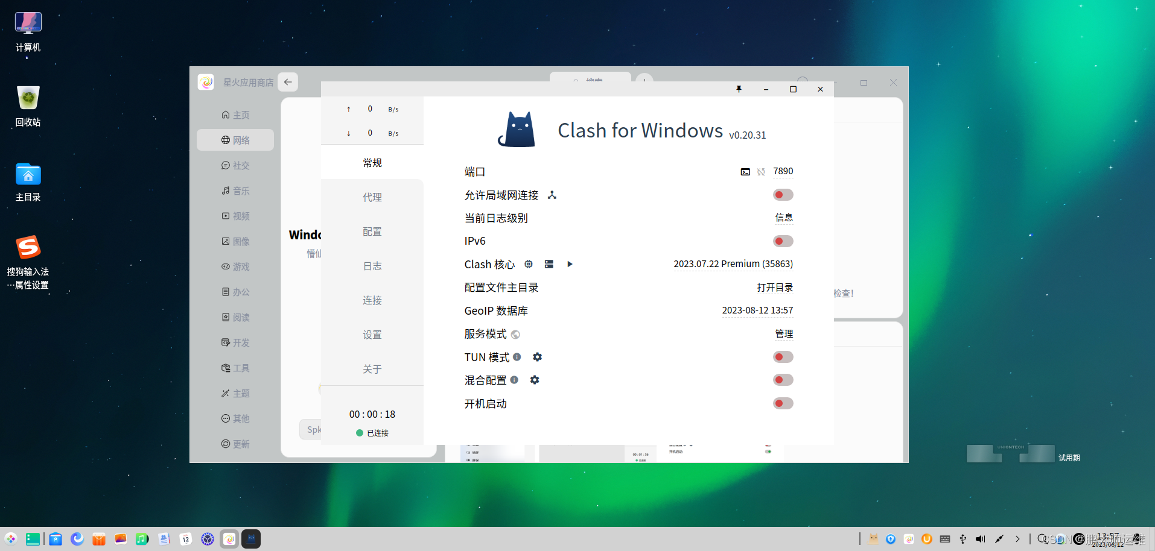1155x551 pixels.
Task: Click the info icon beside 混合配置
Action: point(514,380)
